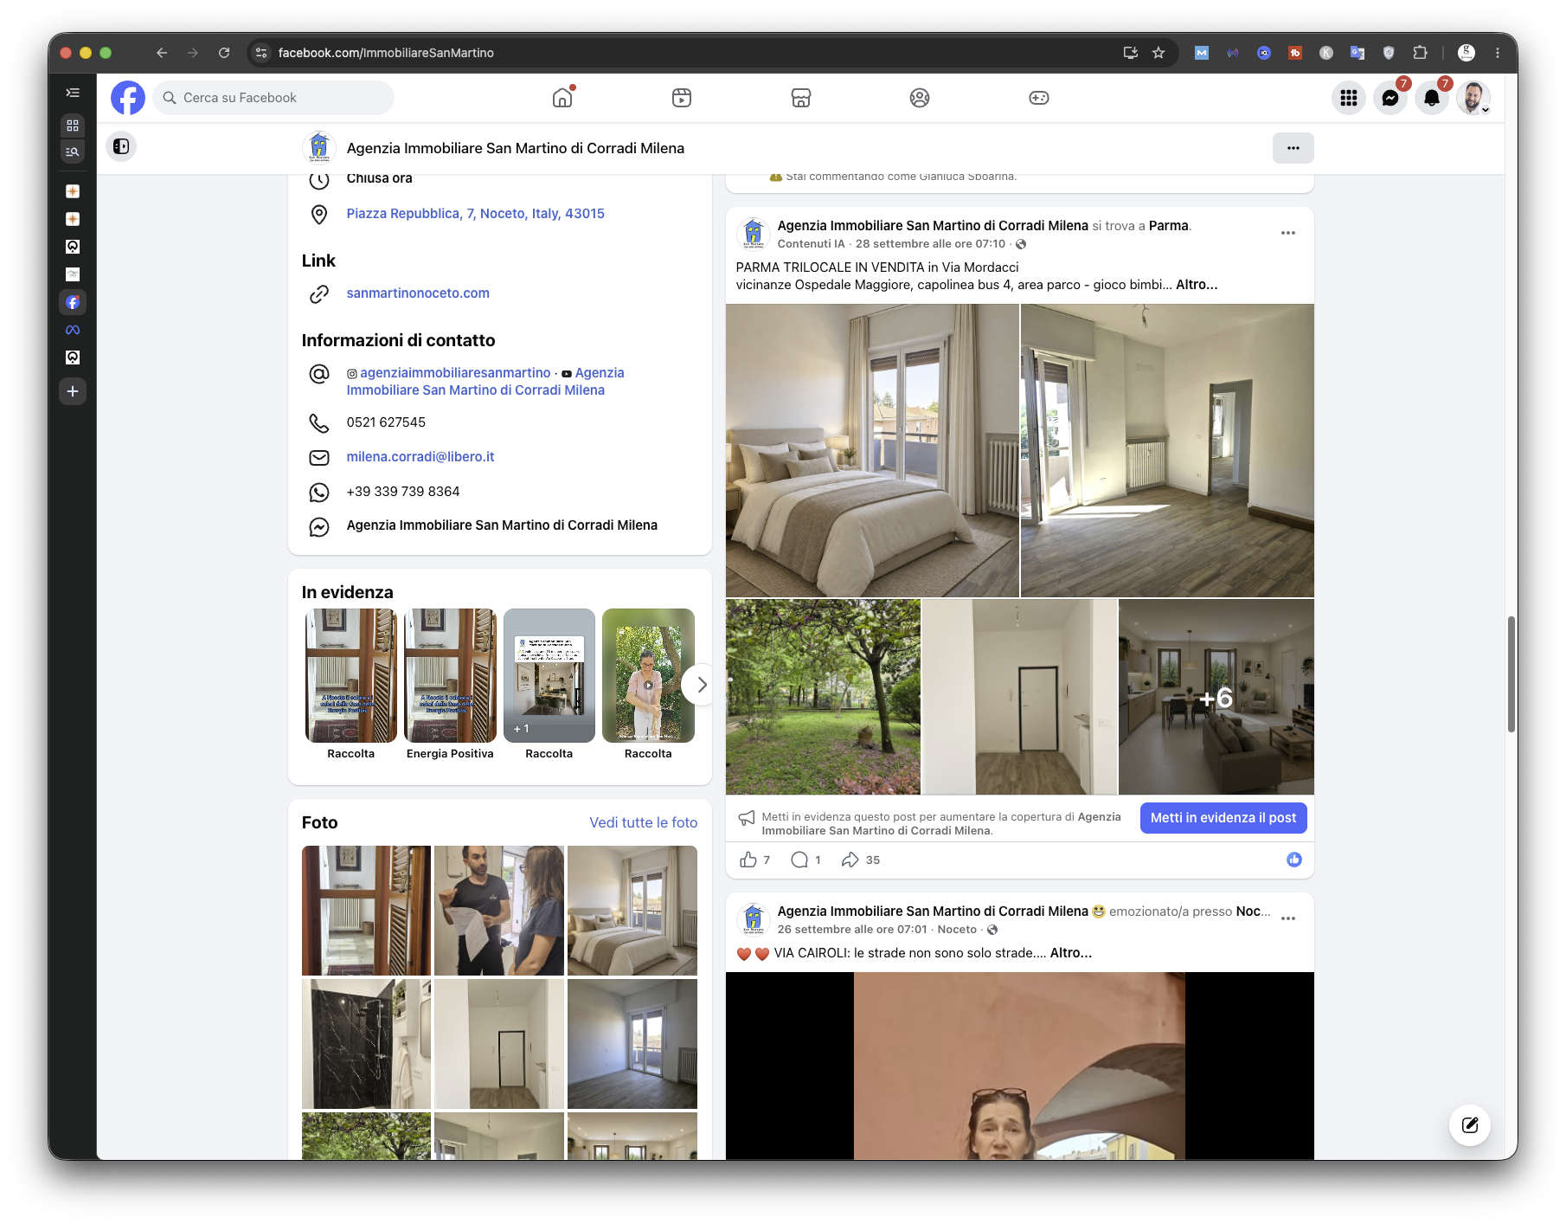Open options menu for Parma trilocale post

[1288, 233]
